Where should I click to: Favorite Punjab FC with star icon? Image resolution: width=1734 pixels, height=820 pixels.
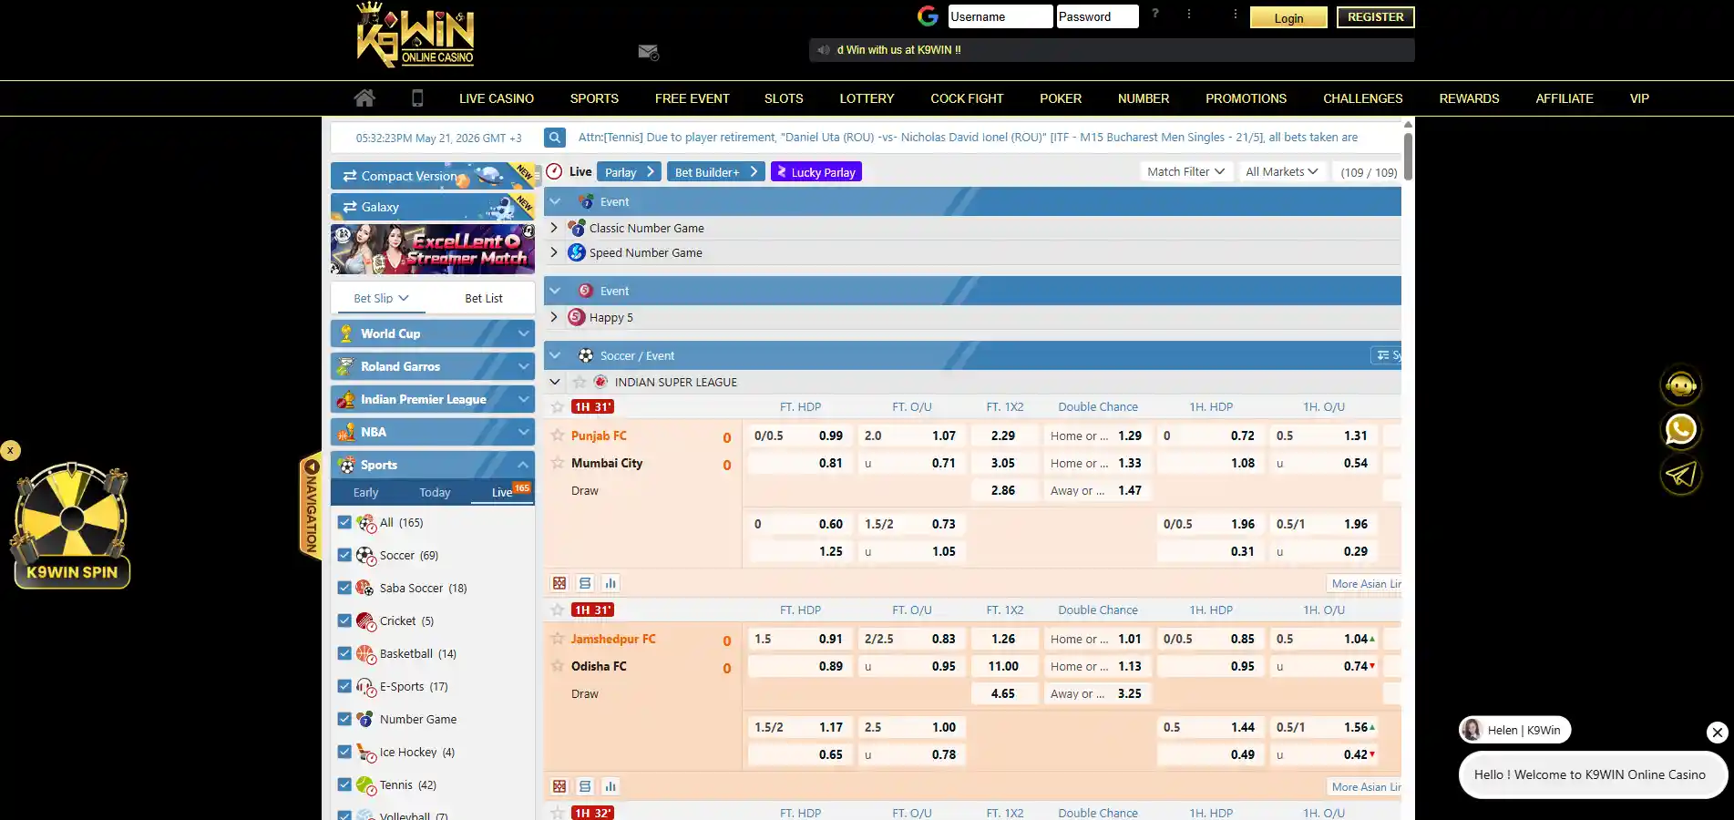558,436
